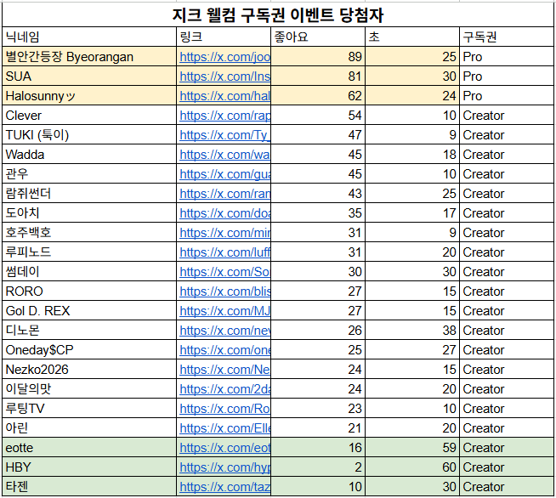Screen dimensions: 556x498
Task: Select the TUKI (툭이) nickname cell
Action: coord(89,134)
